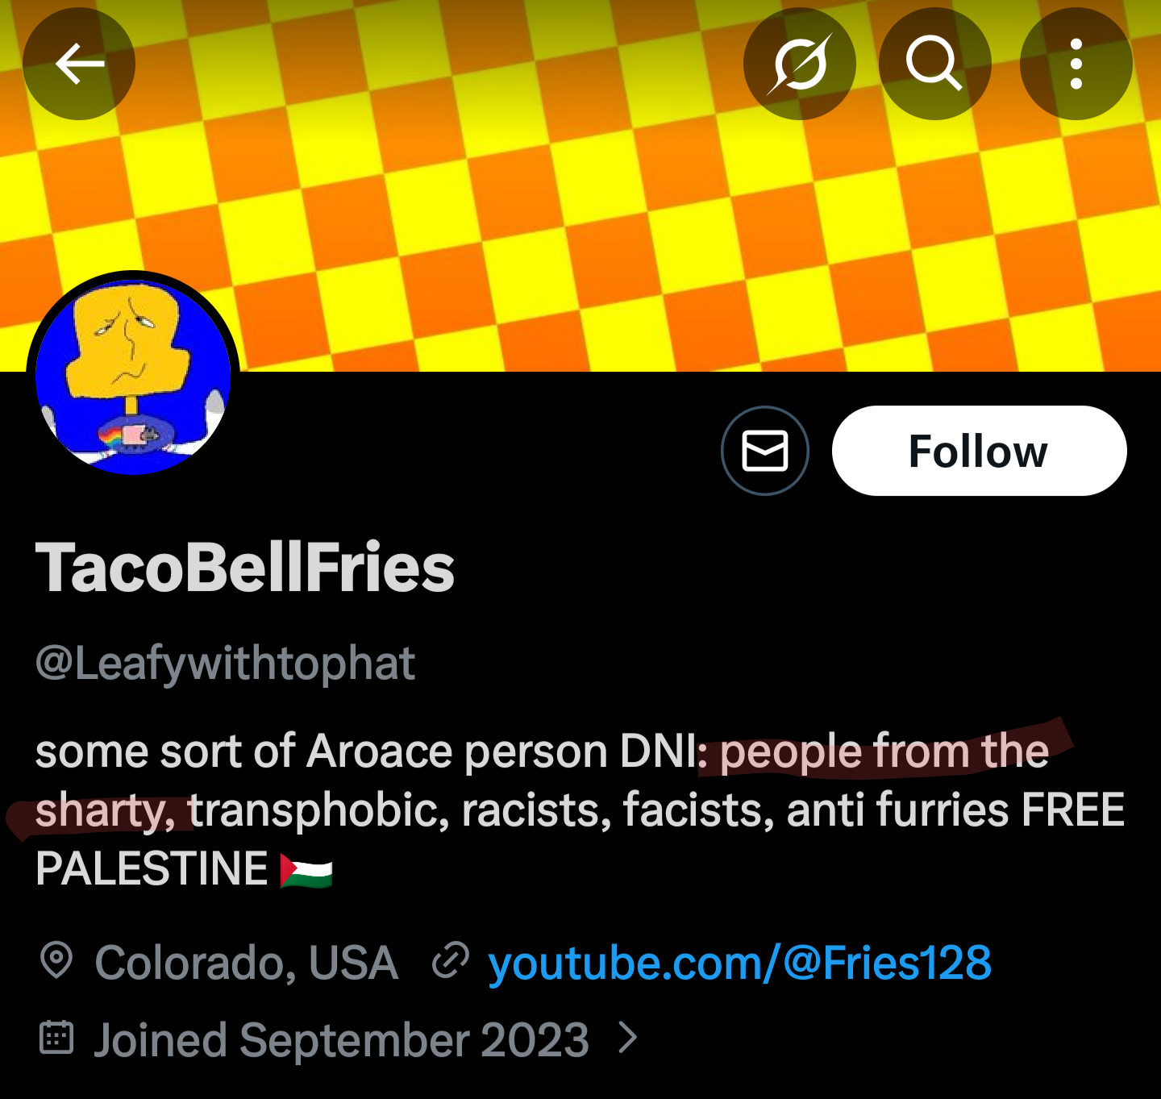Go back using the arrow icon
1161x1099 pixels.
tap(79, 64)
